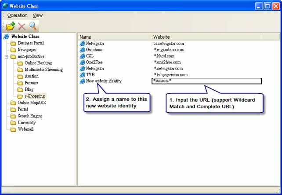Image resolution: width=282 pixels, height=195 pixels.
Task: Click the Website Class root globe icon
Action: point(6,37)
